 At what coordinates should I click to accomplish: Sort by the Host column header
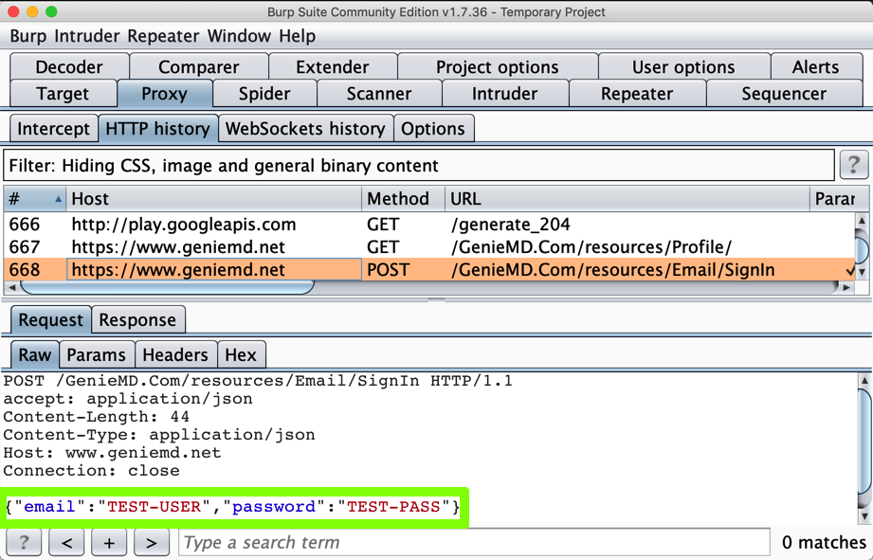pyautogui.click(x=214, y=199)
